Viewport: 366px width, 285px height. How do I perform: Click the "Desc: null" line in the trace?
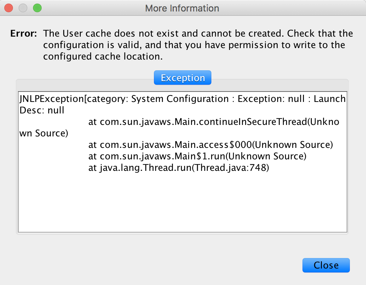42,110
